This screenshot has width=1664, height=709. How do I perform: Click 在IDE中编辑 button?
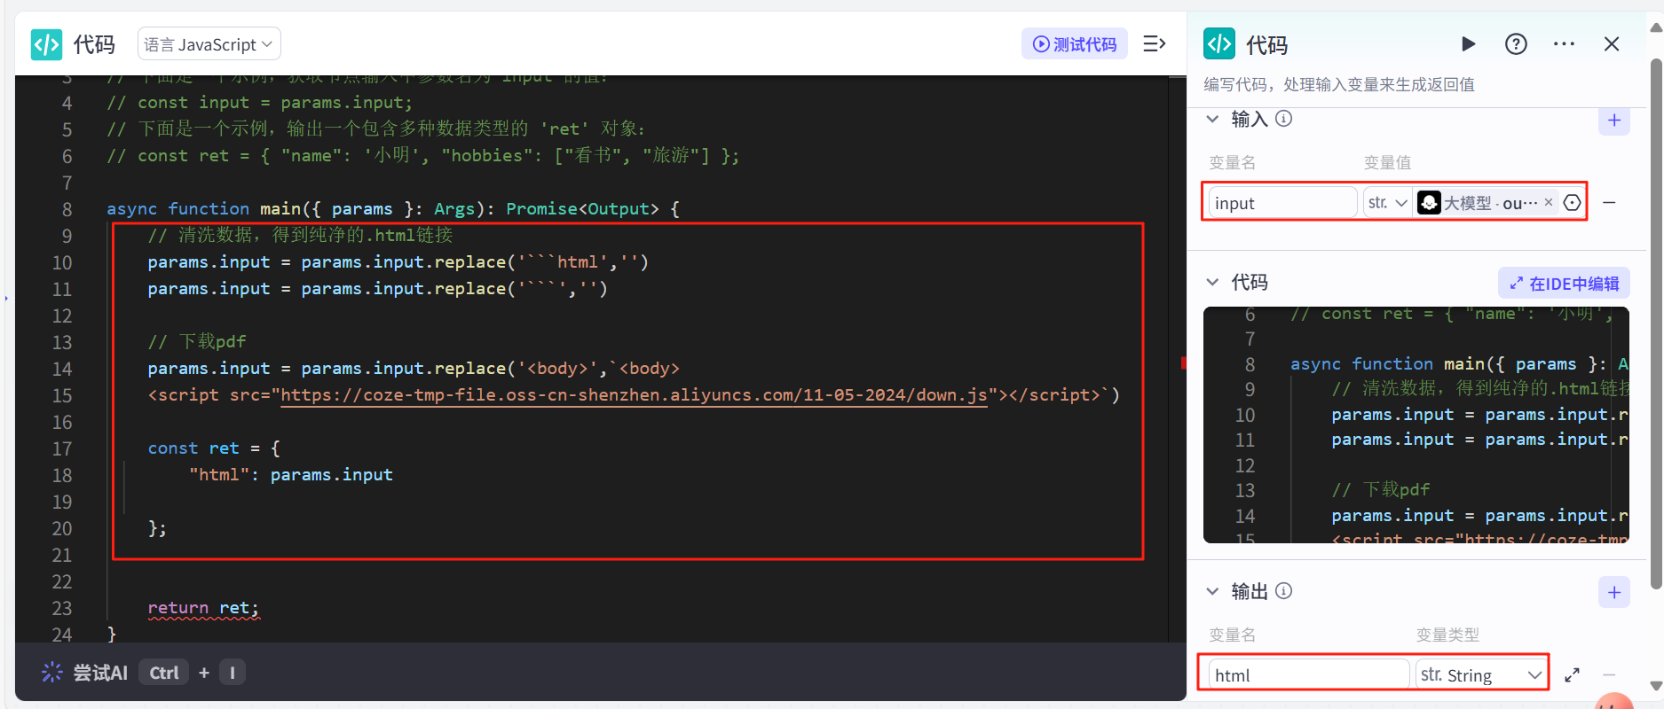pyautogui.click(x=1564, y=284)
